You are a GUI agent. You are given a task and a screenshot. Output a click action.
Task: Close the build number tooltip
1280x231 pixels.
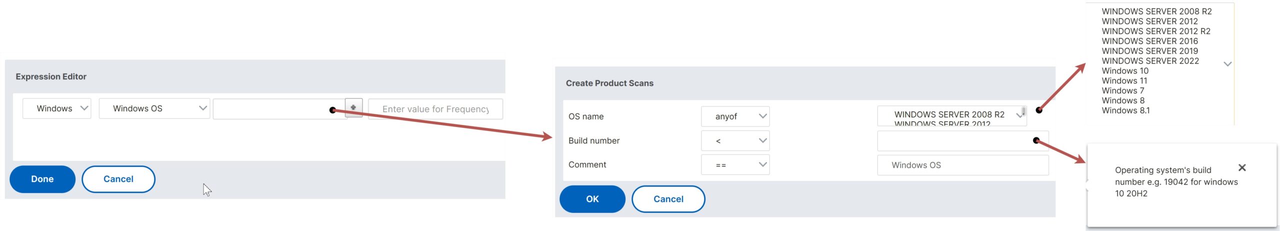pos(1242,167)
